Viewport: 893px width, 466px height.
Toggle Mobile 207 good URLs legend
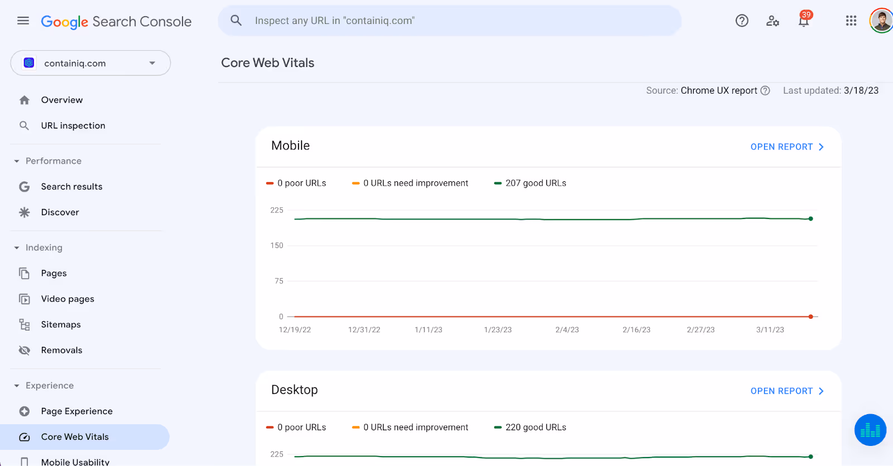[x=530, y=183]
